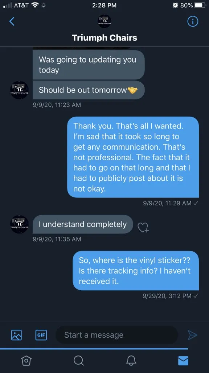Send message with the paper plane icon
Viewport: 209px width, 373px height.
click(192, 335)
